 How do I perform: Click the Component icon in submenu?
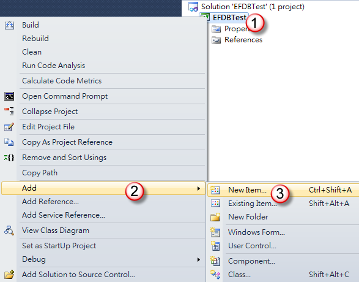pyautogui.click(x=215, y=261)
